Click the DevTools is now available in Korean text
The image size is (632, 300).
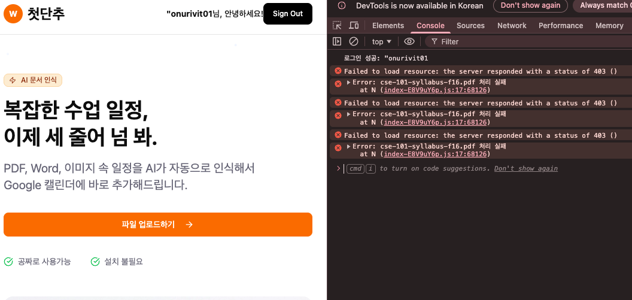420,5
